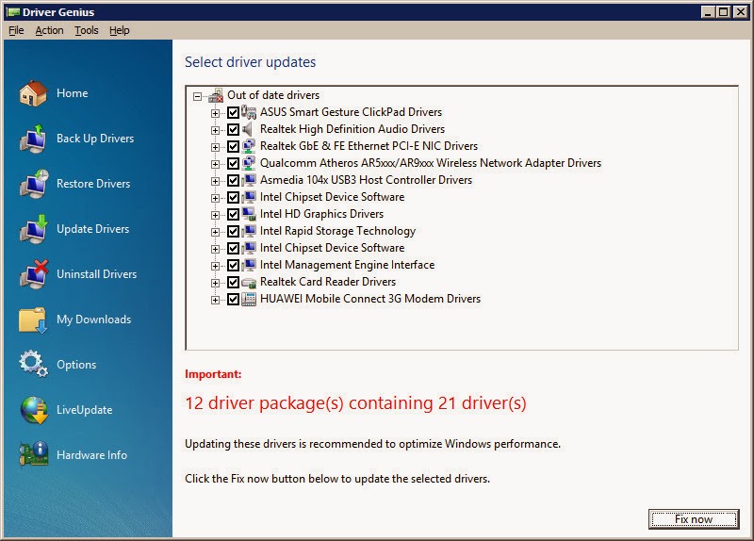Screen dimensions: 754x541
Task: Uncheck ASUS Smart Gesture ClickPad Drivers
Action: pos(233,112)
